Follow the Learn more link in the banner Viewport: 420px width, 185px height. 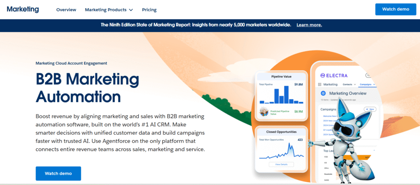click(309, 25)
